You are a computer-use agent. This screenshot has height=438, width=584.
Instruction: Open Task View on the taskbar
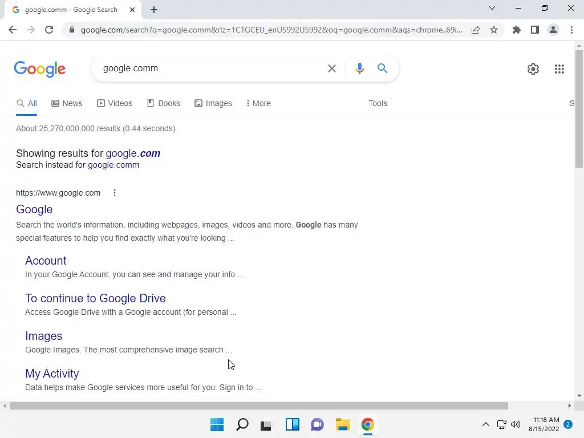[266, 424]
